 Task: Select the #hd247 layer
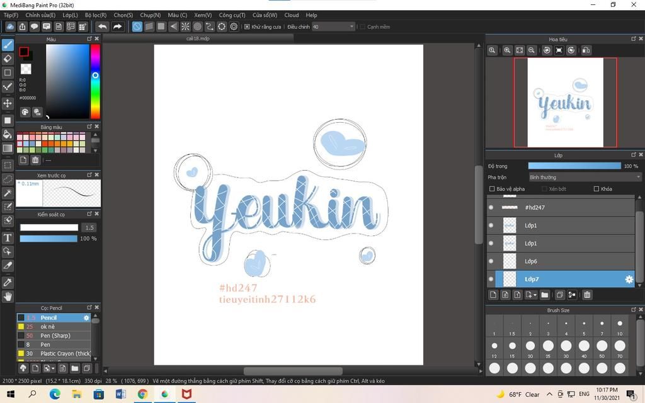pyautogui.click(x=561, y=208)
